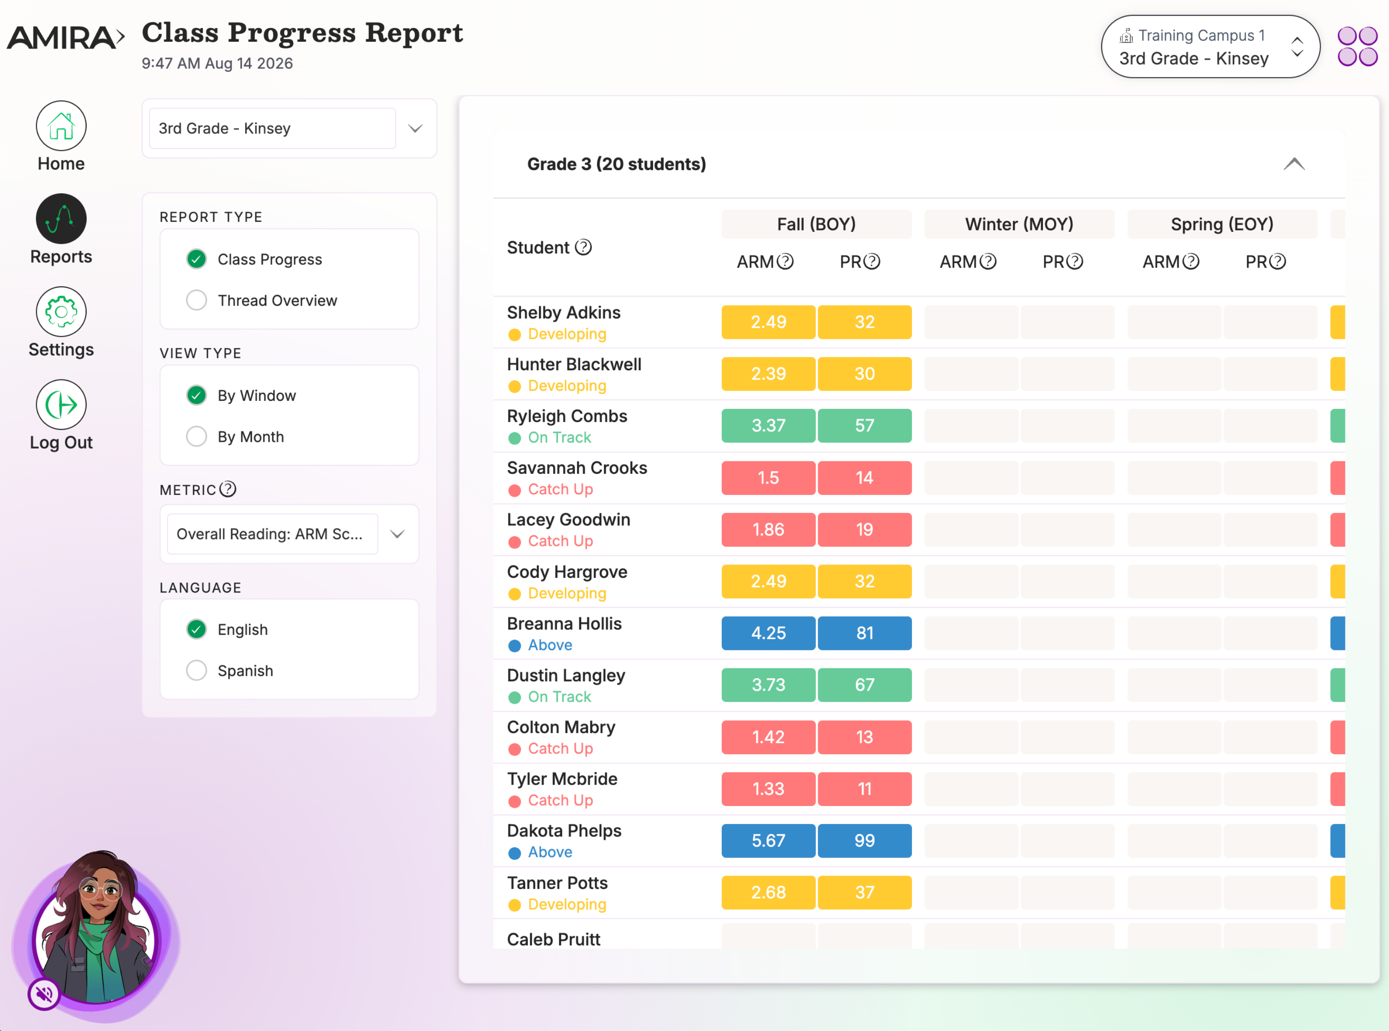Open Breanna Hollis student row

918,633
